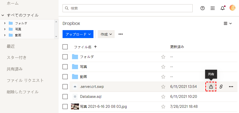Star the フォルダ folder row

click(163, 57)
